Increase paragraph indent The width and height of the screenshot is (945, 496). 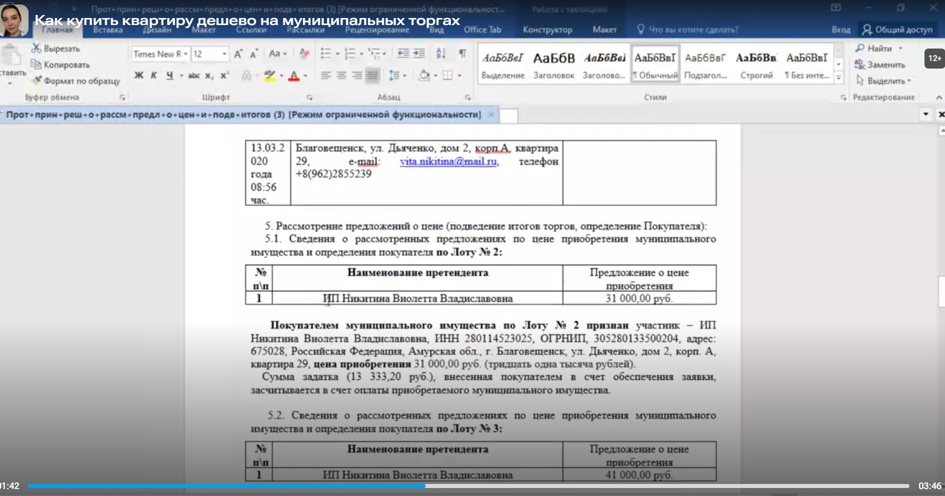tap(419, 54)
